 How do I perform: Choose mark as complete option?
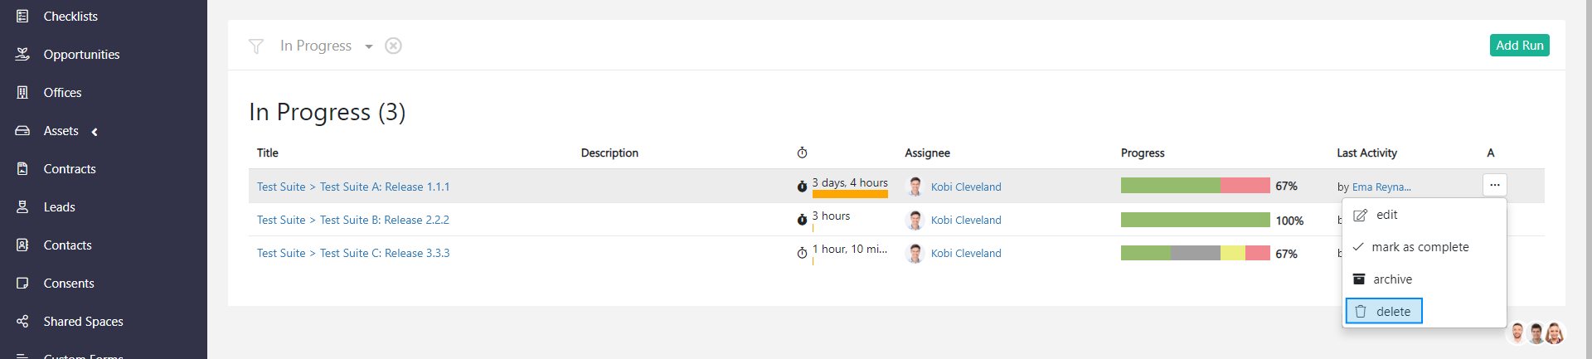point(1420,247)
